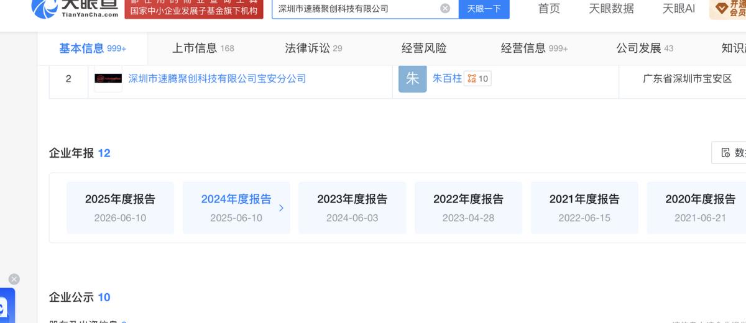Open the 2021年度报告 card
Screen dimensions: 746x323
point(584,207)
